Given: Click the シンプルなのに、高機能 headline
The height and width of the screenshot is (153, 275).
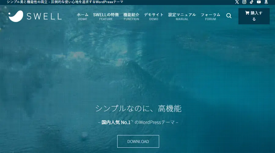Looking at the screenshot, I should point(138,108).
